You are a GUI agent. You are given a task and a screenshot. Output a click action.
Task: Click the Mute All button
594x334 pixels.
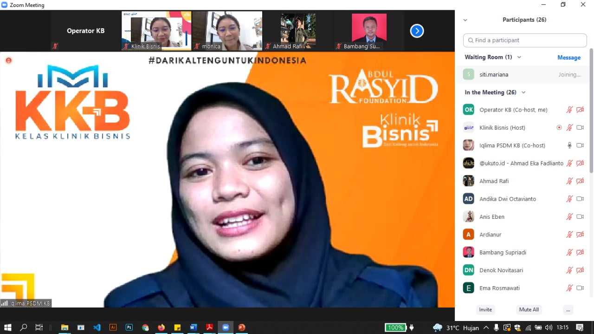click(x=529, y=310)
